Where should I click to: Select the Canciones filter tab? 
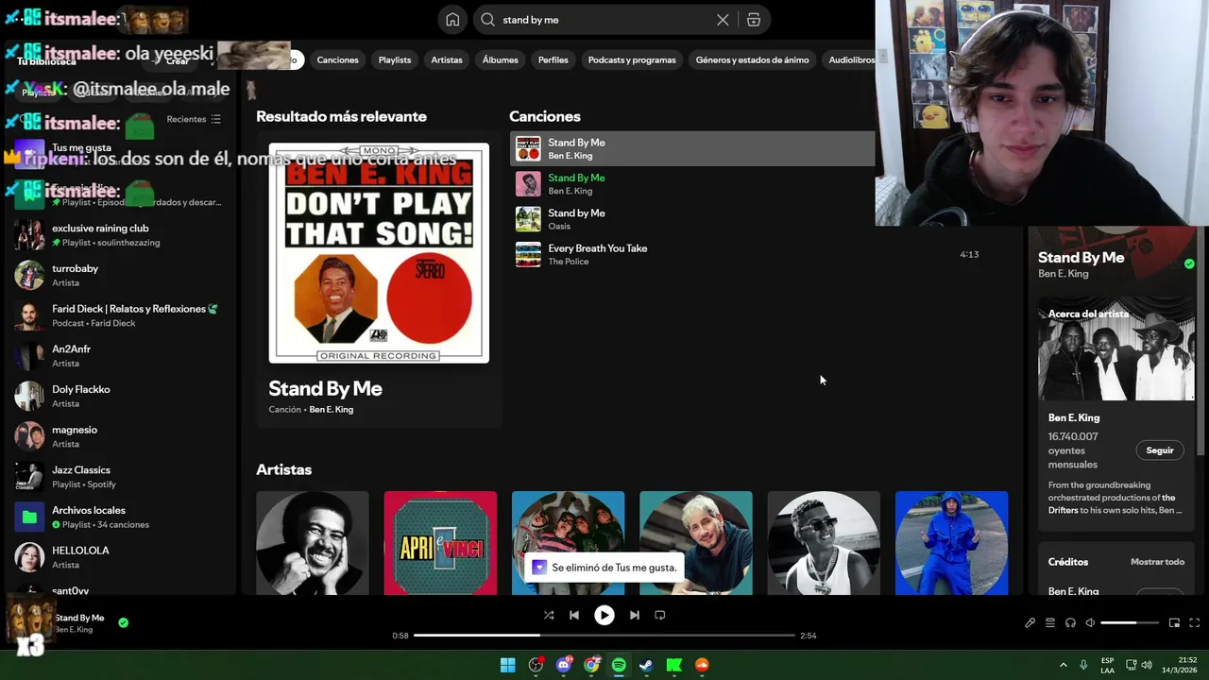[x=337, y=59]
